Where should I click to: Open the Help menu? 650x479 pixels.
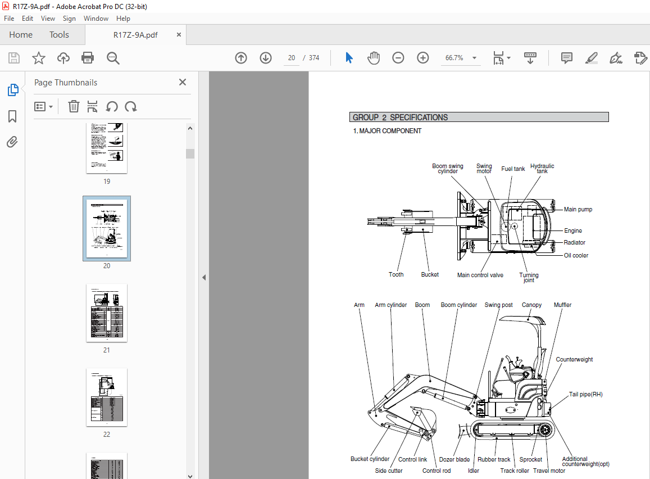coord(123,18)
